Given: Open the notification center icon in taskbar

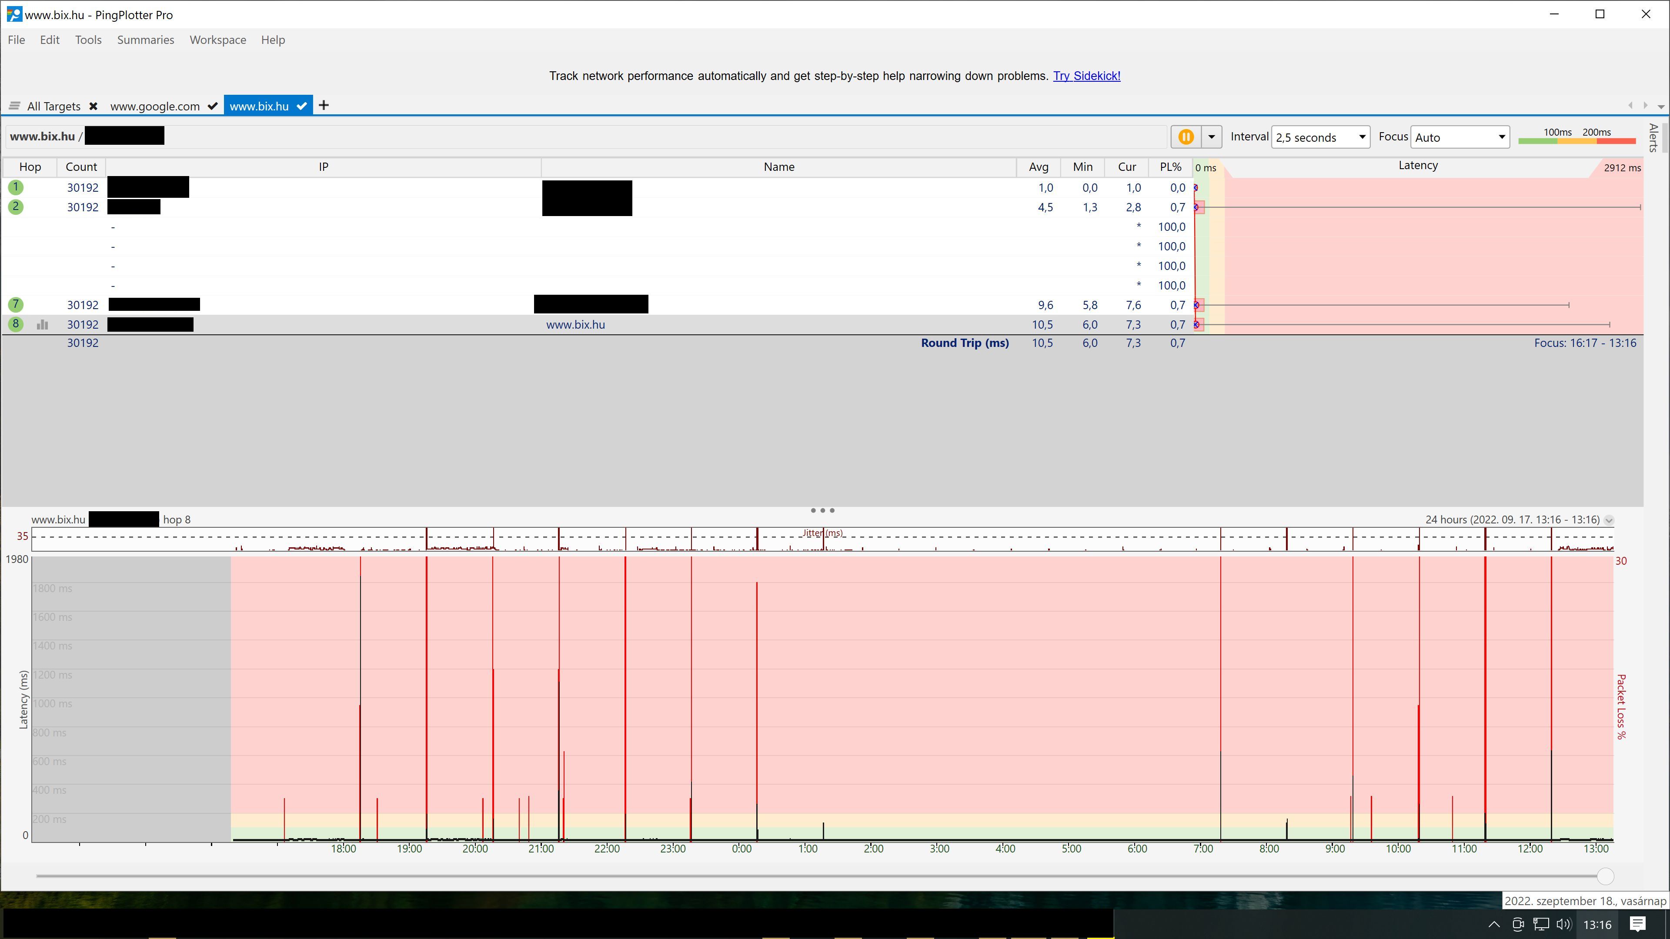Looking at the screenshot, I should 1638,924.
